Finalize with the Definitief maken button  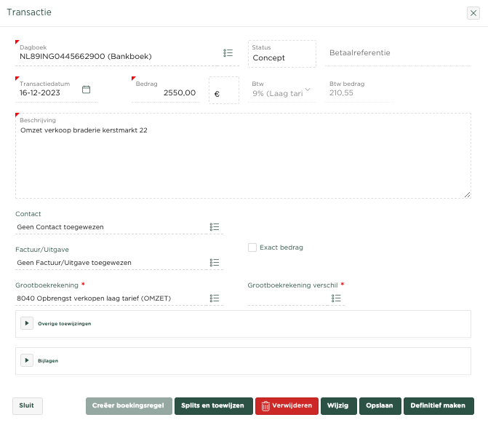pos(439,405)
